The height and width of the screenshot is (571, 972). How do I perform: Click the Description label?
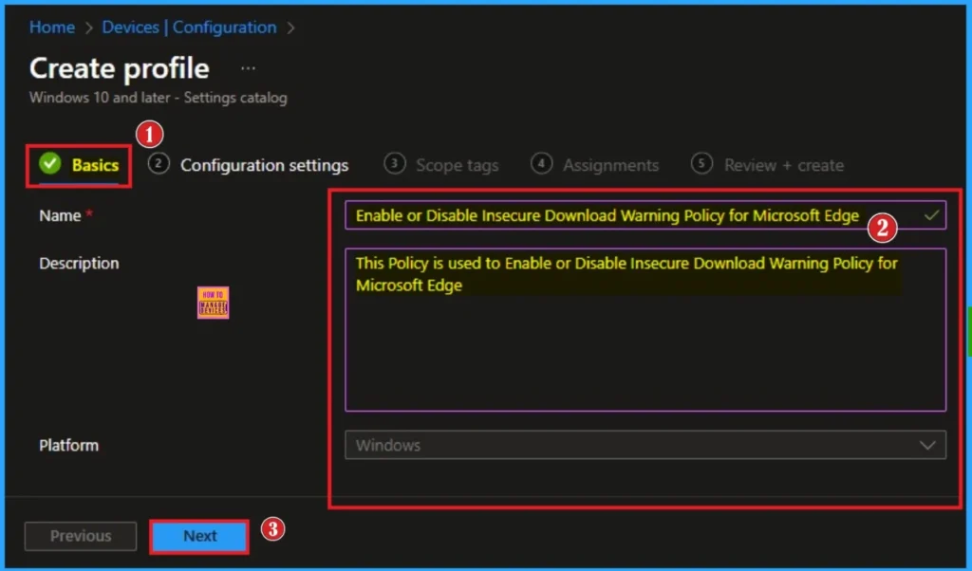tap(79, 263)
